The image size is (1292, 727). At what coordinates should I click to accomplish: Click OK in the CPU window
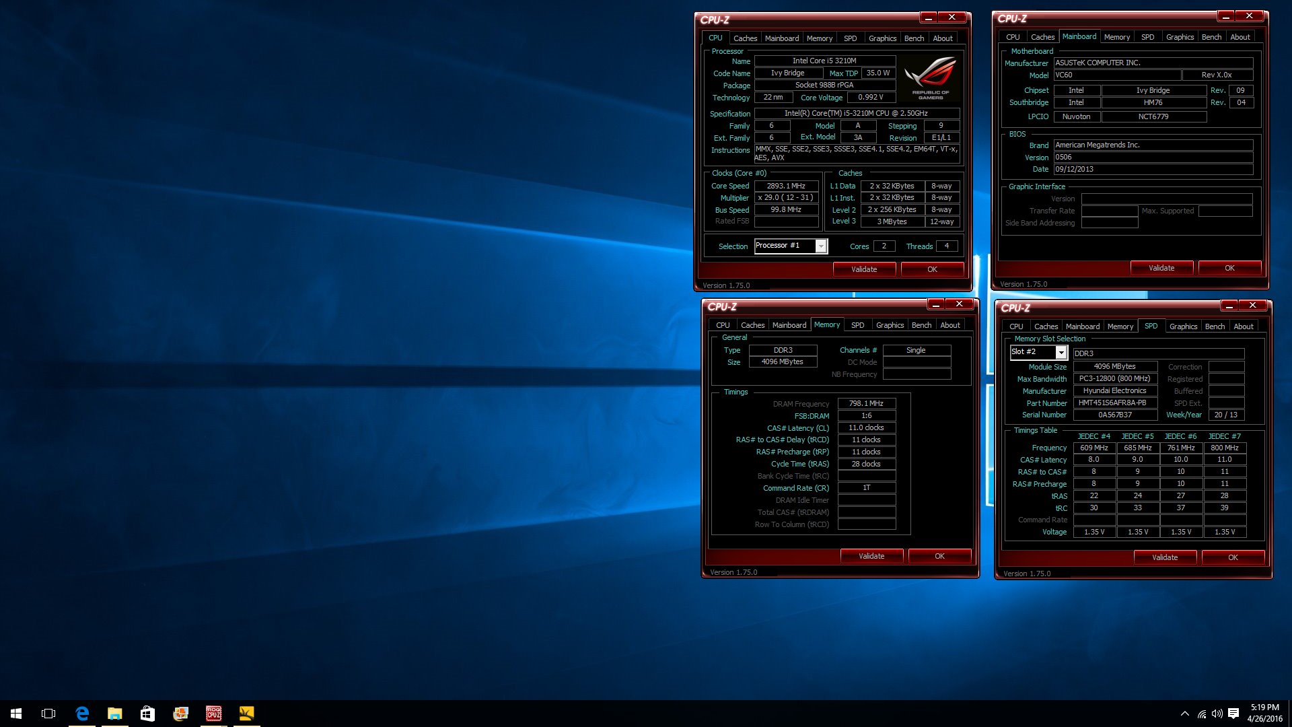pos(932,269)
